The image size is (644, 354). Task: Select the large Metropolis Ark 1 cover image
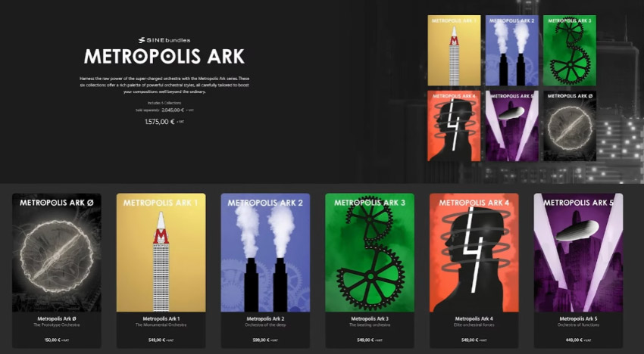[161, 253]
